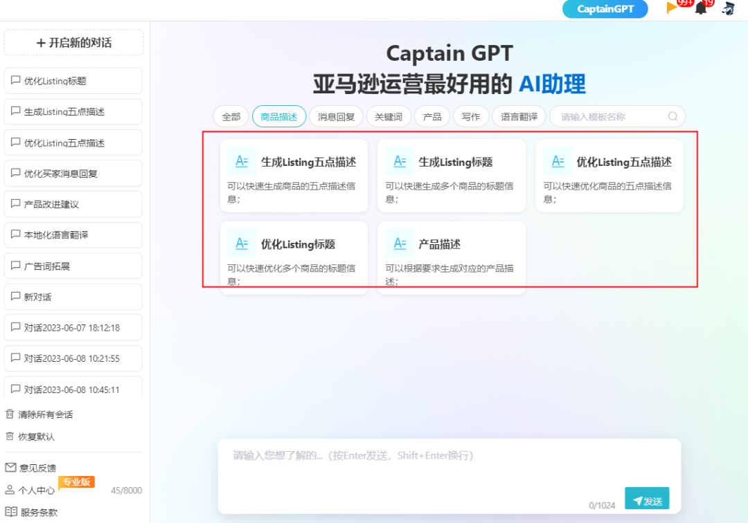Screen dimensions: 748x523
Task: Click A= icon on 优化Listing五点描述 card
Action: (558, 161)
